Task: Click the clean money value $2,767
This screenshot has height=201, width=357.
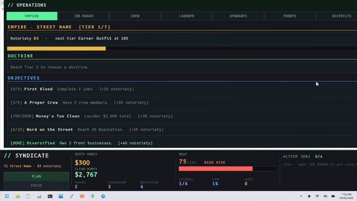Action: pyautogui.click(x=86, y=174)
